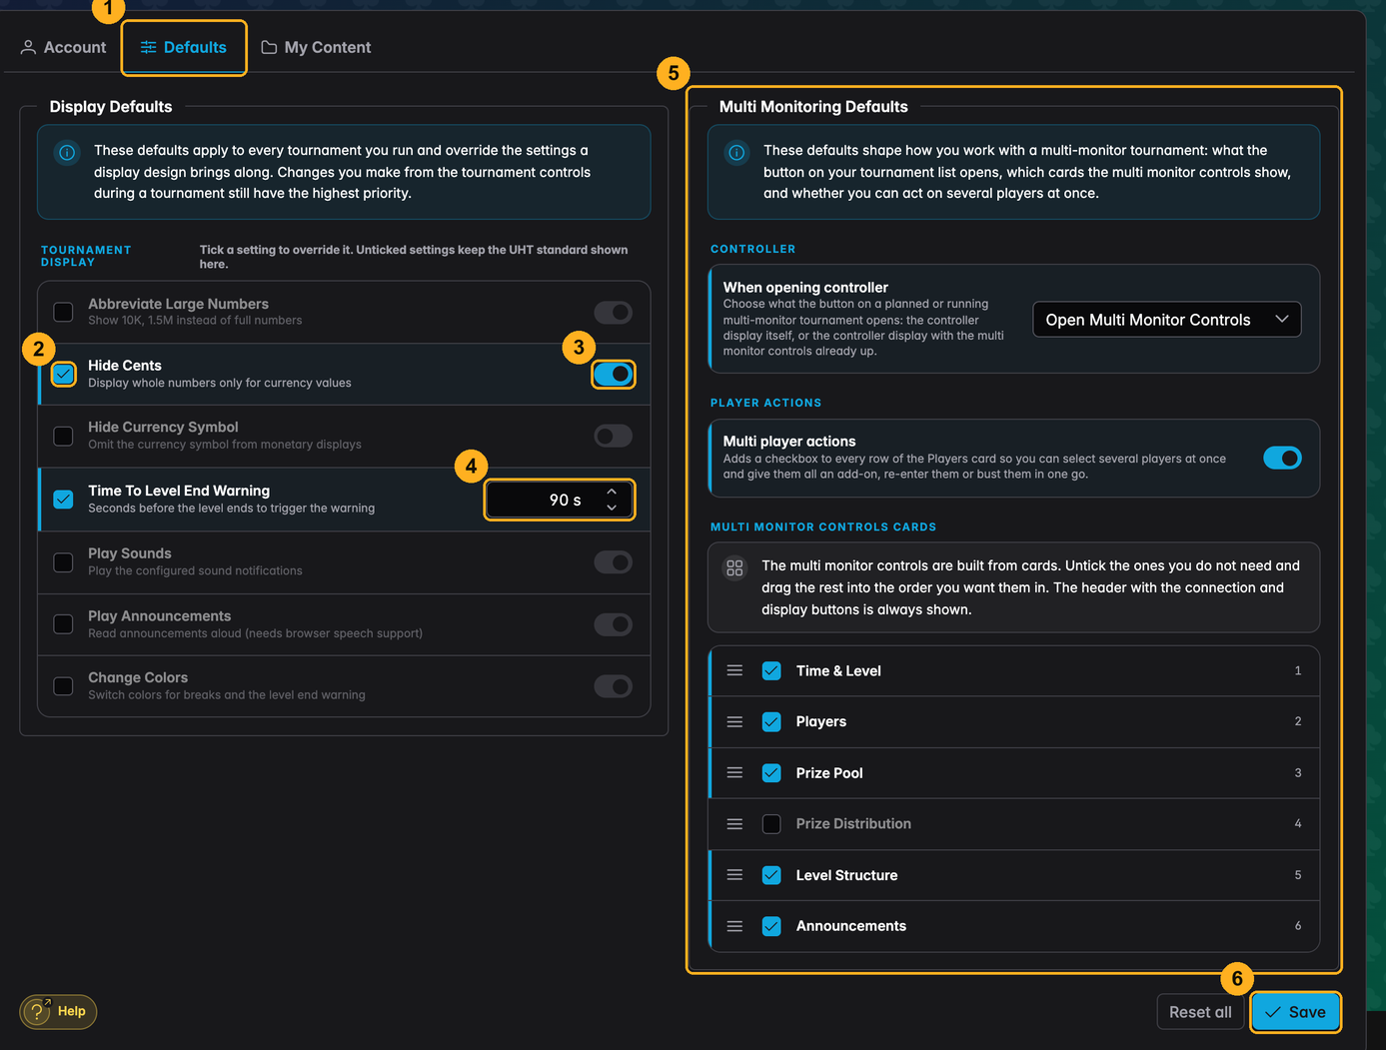Tick the Play Sounds checkbox
The height and width of the screenshot is (1050, 1386).
pos(63,561)
